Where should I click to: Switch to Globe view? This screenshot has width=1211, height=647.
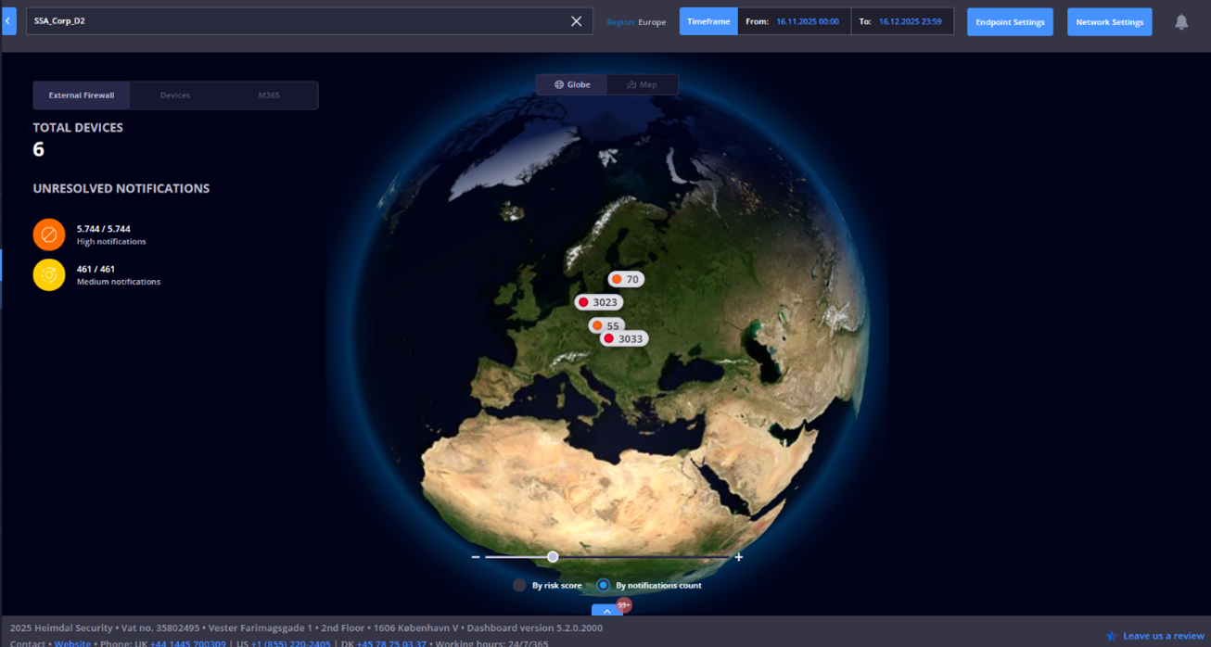tap(571, 84)
